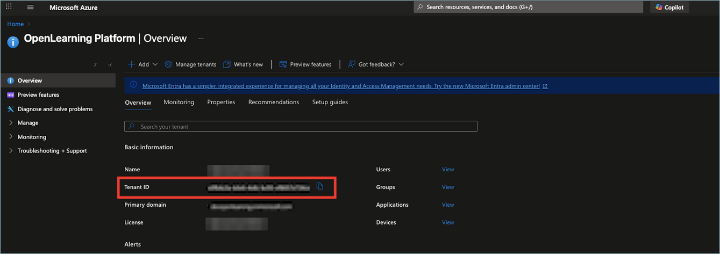
Task: Open the Azure app launcher grid
Action: [9, 7]
